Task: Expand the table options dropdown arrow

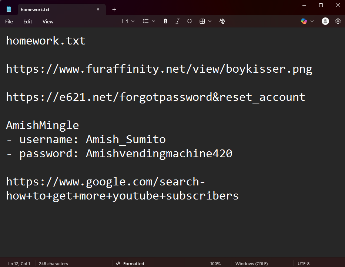Action: [x=210, y=21]
